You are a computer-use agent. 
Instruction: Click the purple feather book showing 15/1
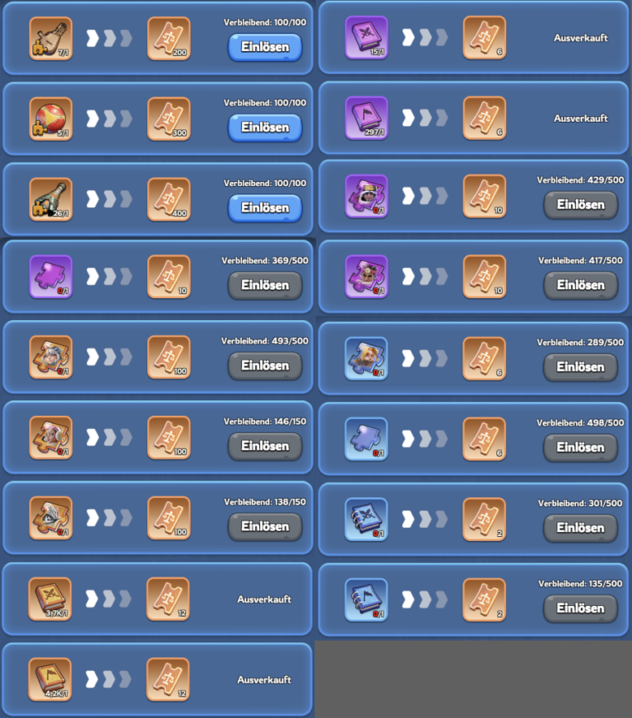(x=366, y=38)
